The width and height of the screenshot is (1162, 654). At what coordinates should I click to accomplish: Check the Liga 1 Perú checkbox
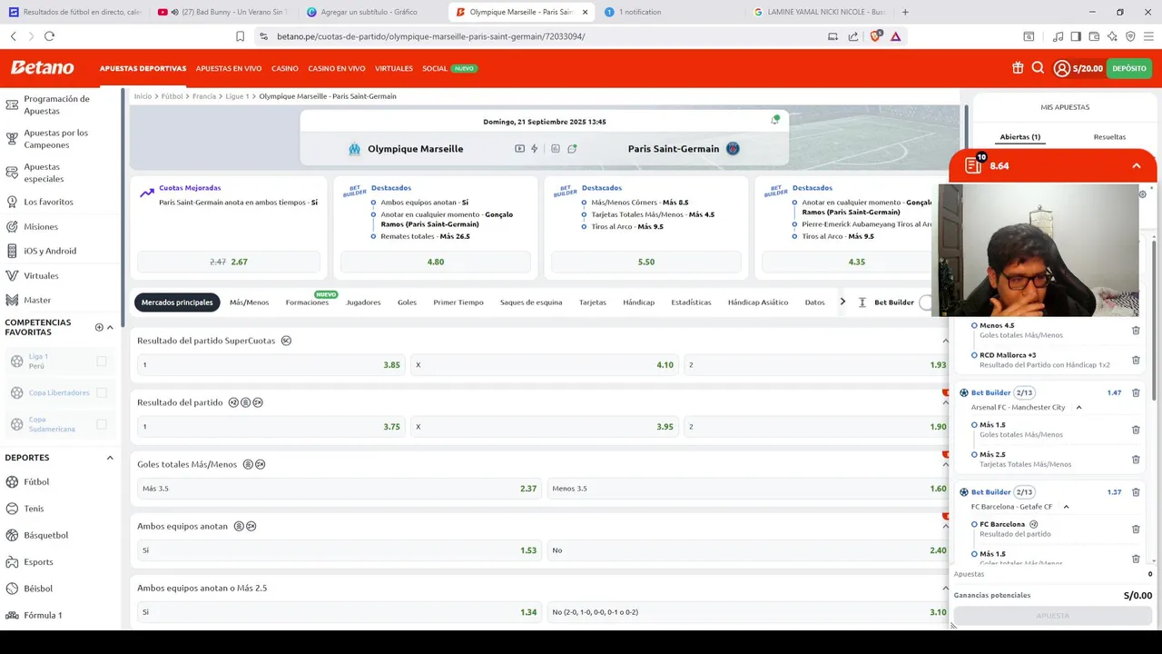[102, 362]
